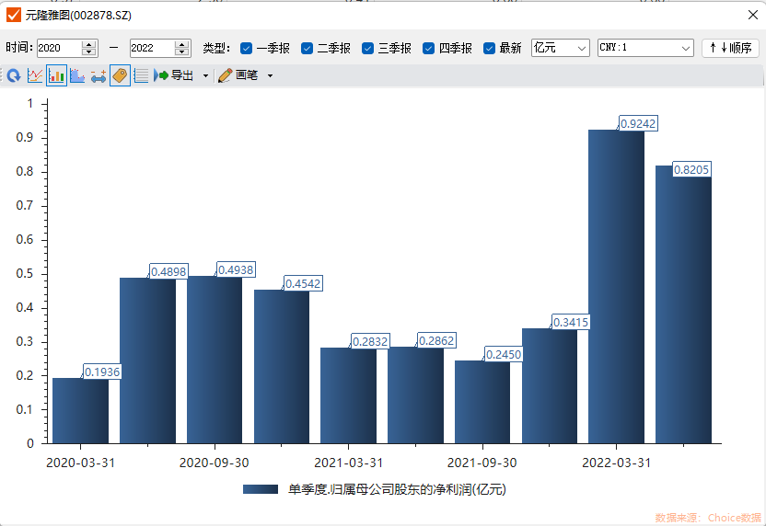The height and width of the screenshot is (526, 766).
Task: Click the 0.4898 data label
Action: [x=168, y=271]
